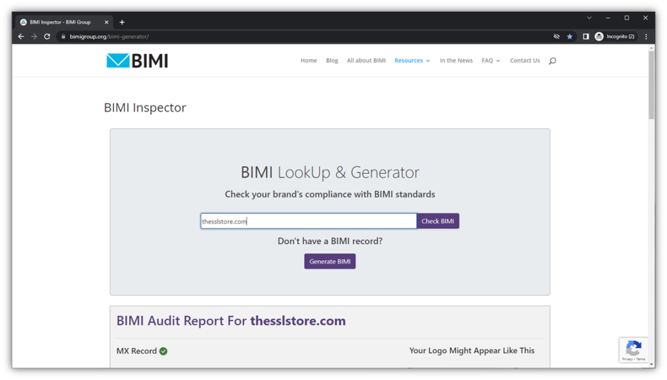
Task: Click 'Don't have a BIMI record?' text
Action: 330,241
